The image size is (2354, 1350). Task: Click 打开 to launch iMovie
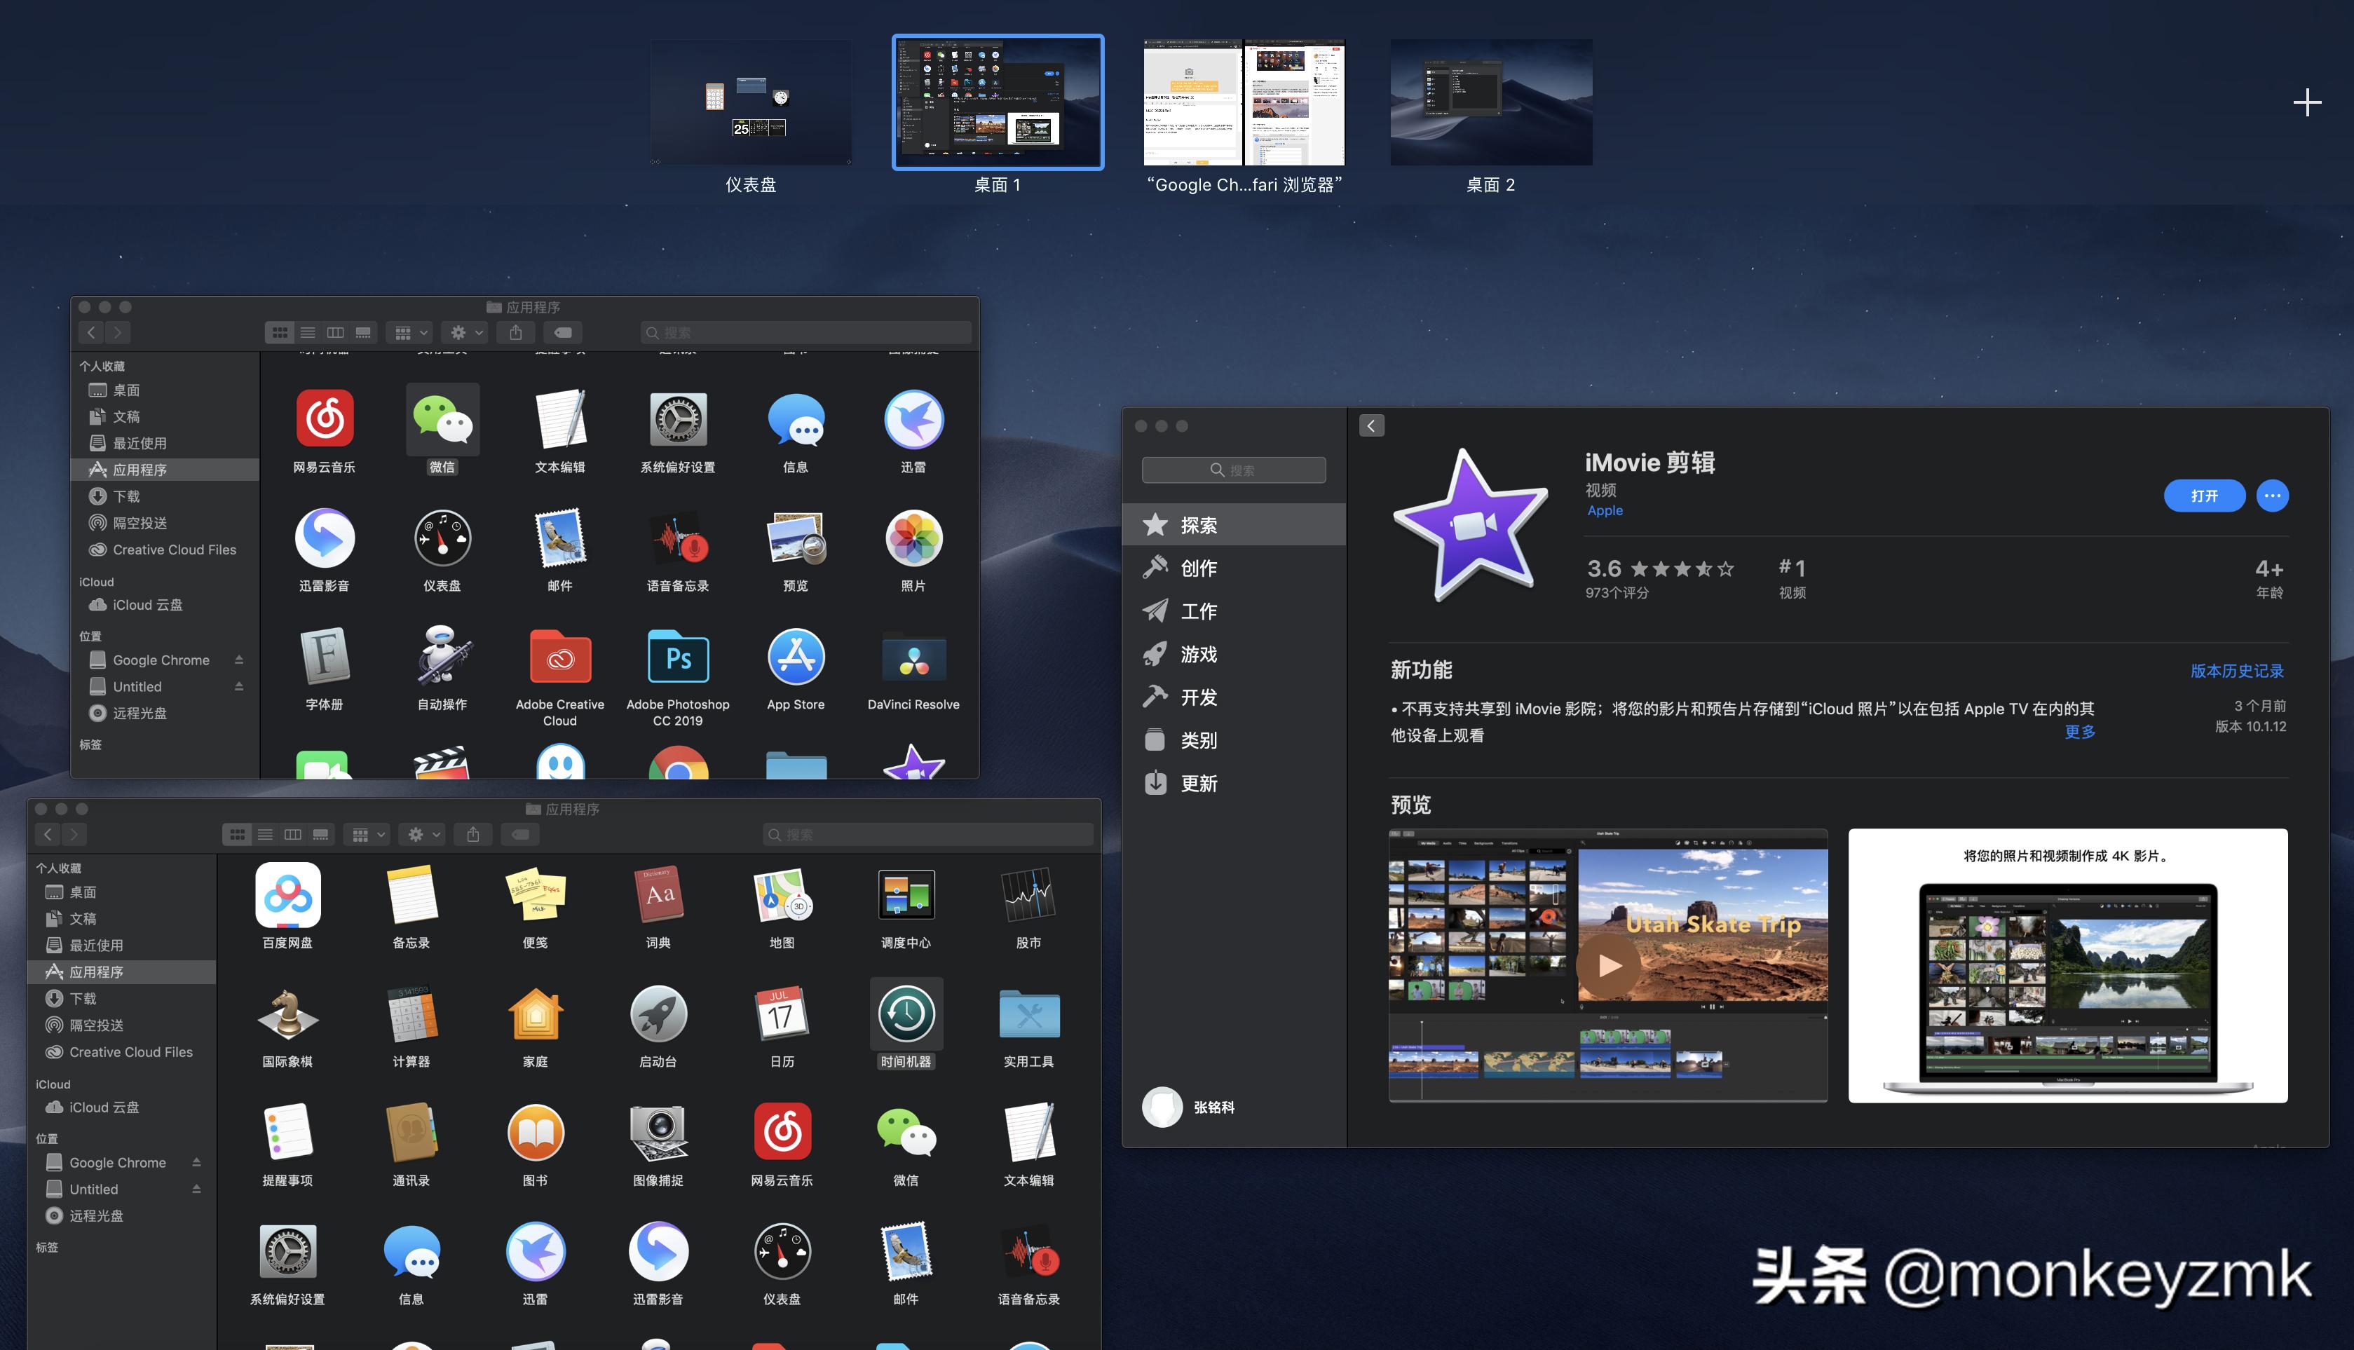pos(2204,495)
